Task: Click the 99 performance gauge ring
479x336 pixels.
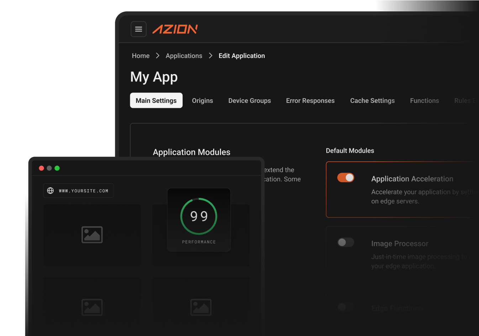Action: pyautogui.click(x=199, y=216)
